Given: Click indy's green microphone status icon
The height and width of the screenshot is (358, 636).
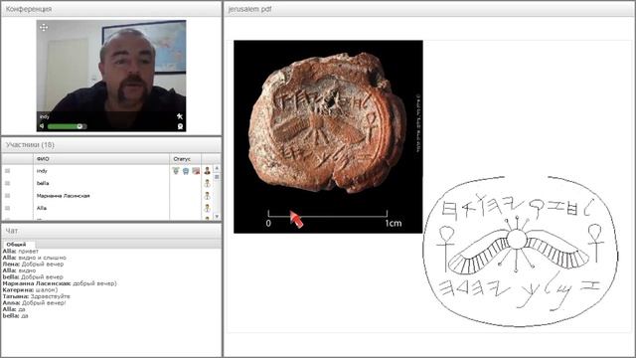Looking at the screenshot, I should pyautogui.click(x=176, y=171).
